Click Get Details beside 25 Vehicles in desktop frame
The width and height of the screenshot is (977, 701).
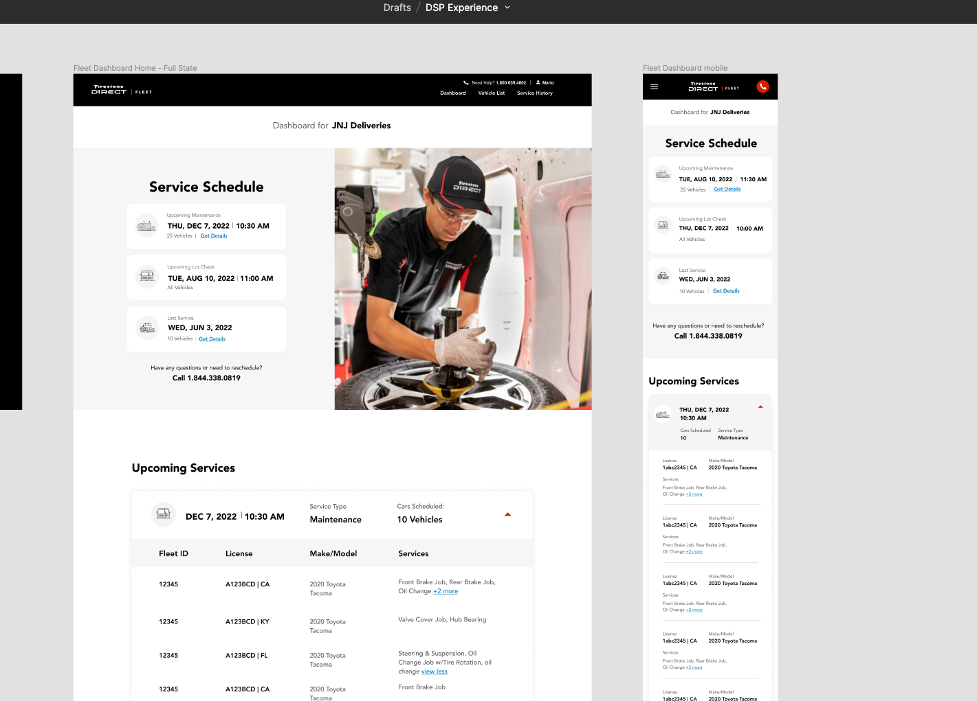click(214, 236)
